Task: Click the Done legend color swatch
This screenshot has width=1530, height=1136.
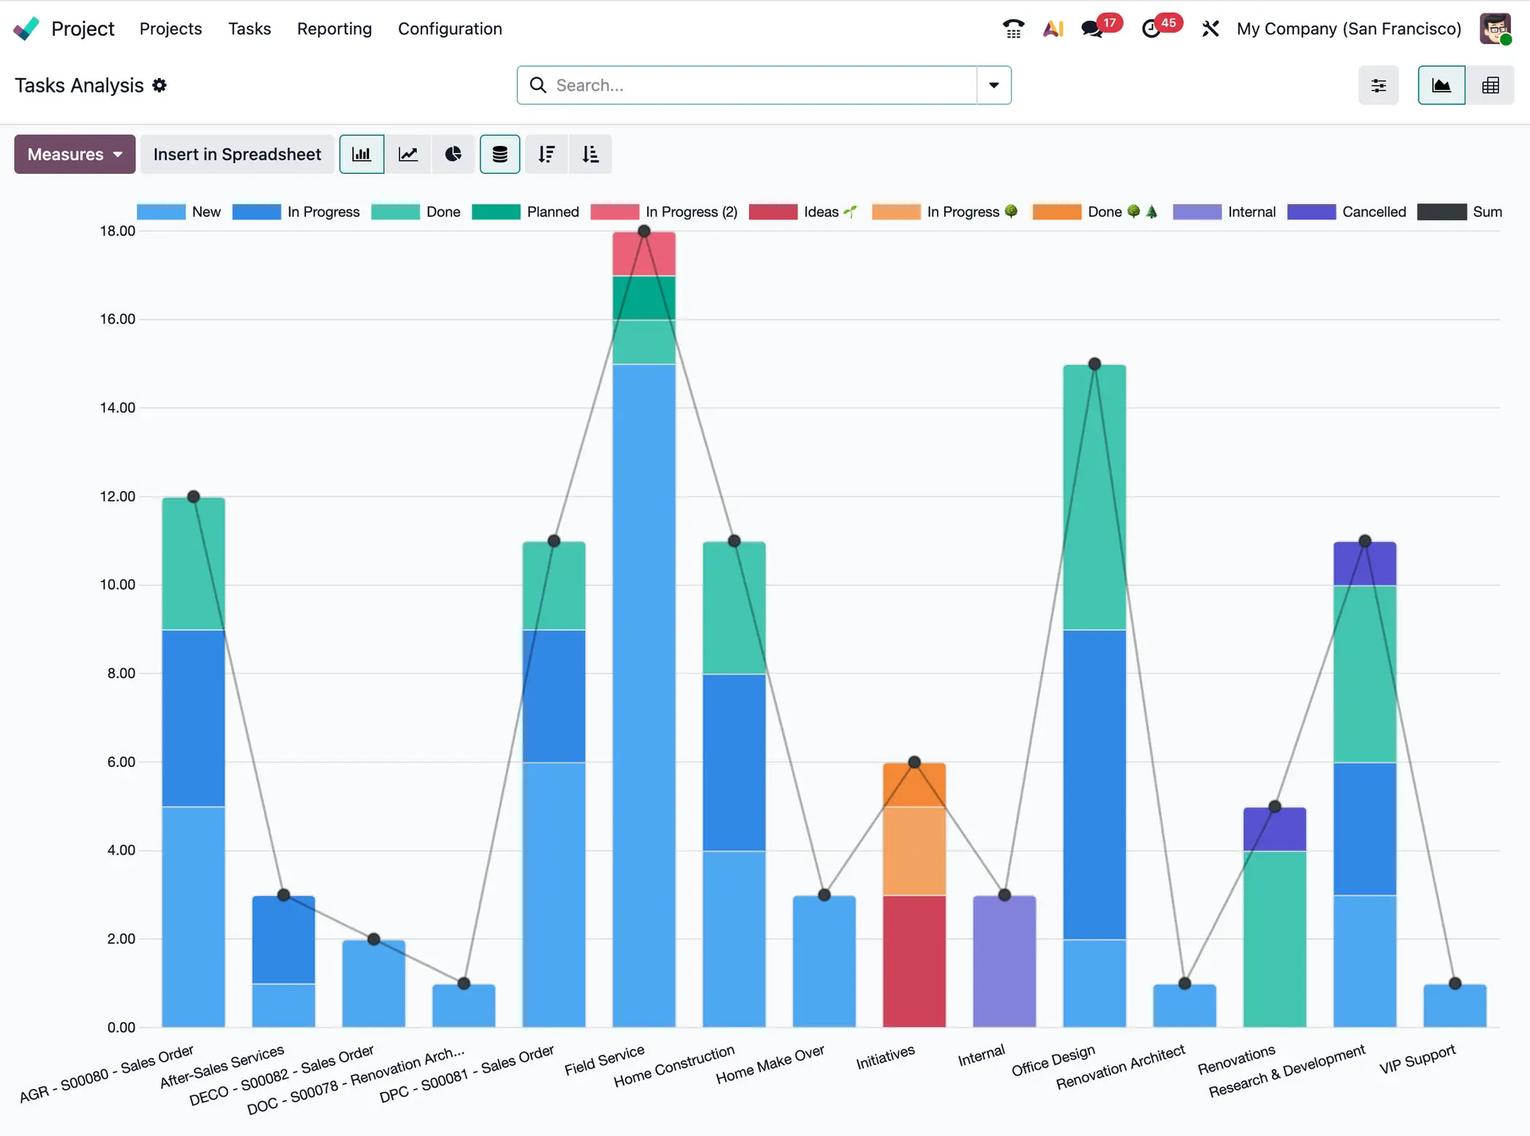Action: pos(395,212)
